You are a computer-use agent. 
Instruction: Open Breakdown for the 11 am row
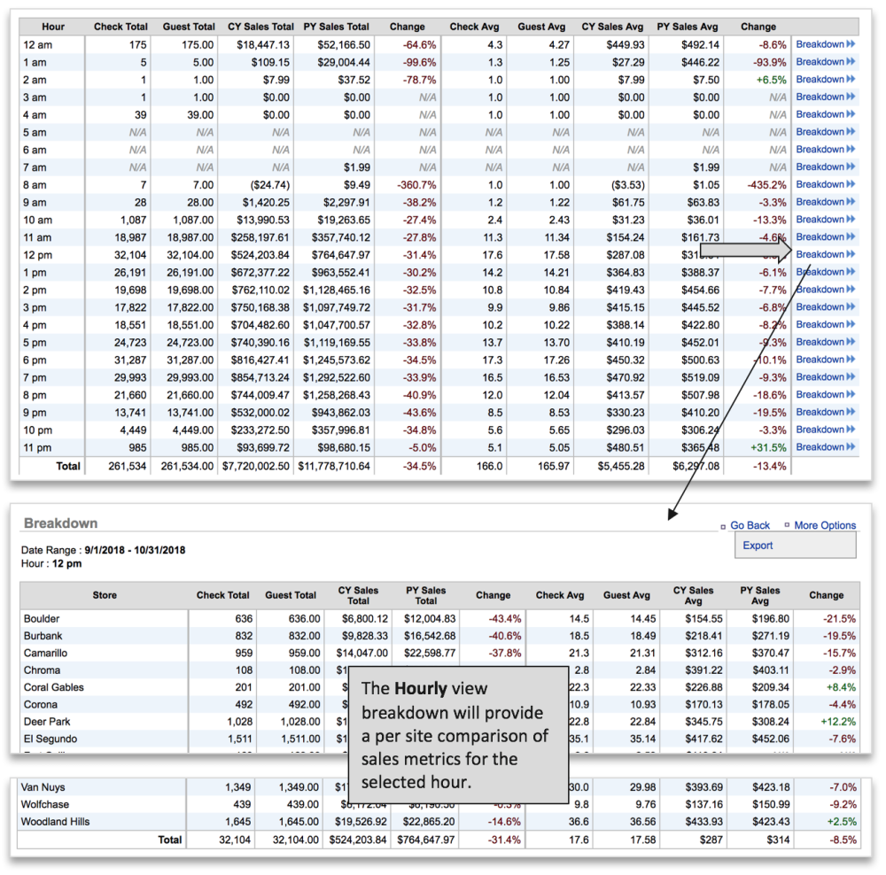pyautogui.click(x=825, y=236)
